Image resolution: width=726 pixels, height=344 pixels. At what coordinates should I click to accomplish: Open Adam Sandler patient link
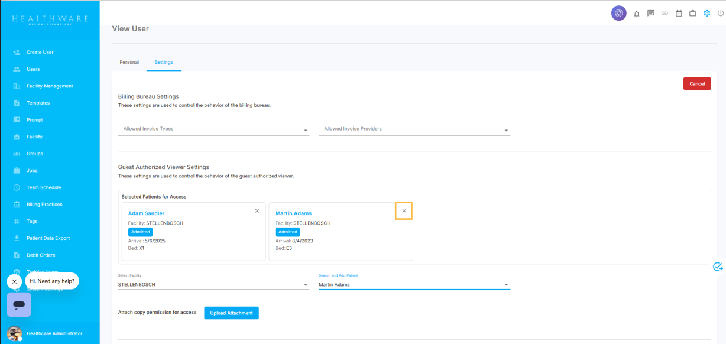[146, 213]
